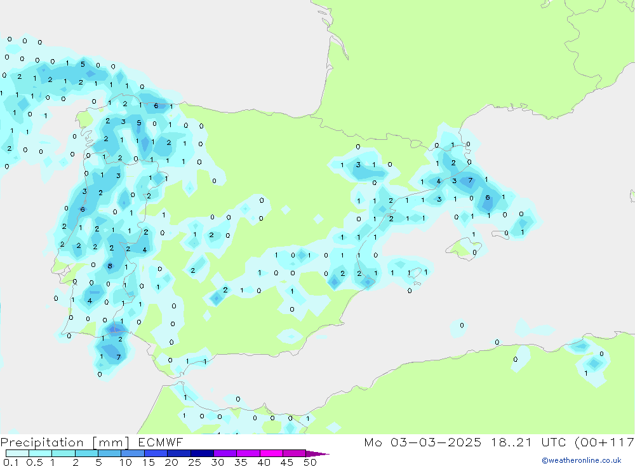Viewport: 635px width, 466px height.
Task: Choose the 25–30 mm legend color box
Action: click(202, 453)
